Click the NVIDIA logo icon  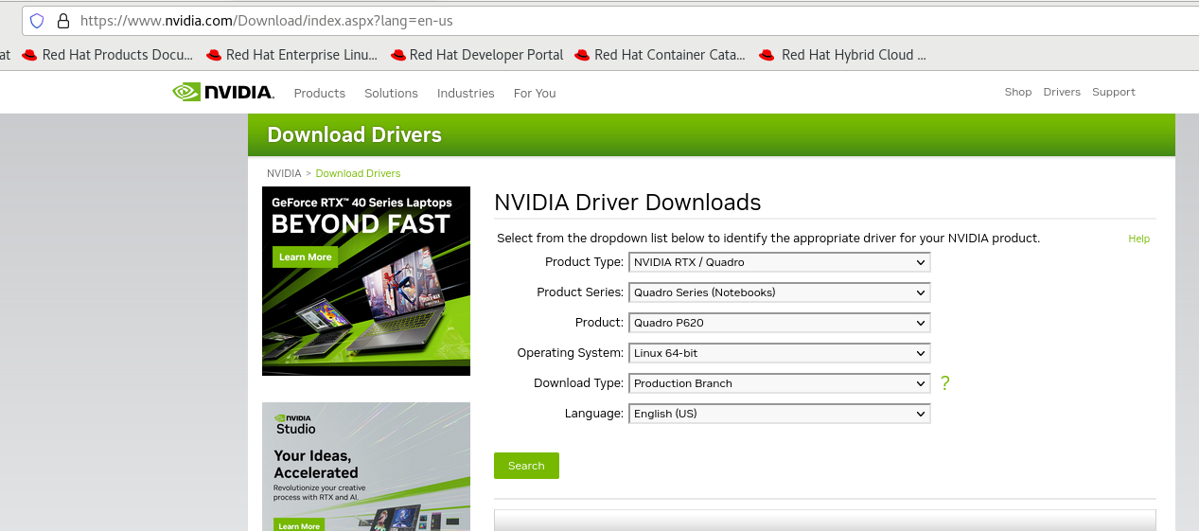[x=223, y=92]
